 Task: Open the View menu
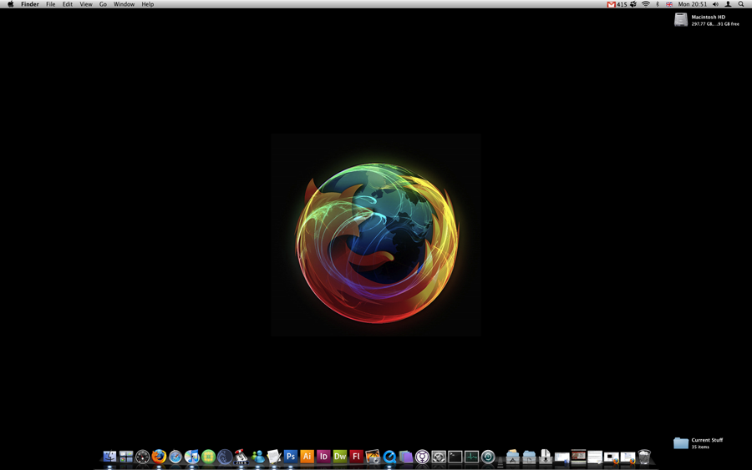[x=86, y=4]
